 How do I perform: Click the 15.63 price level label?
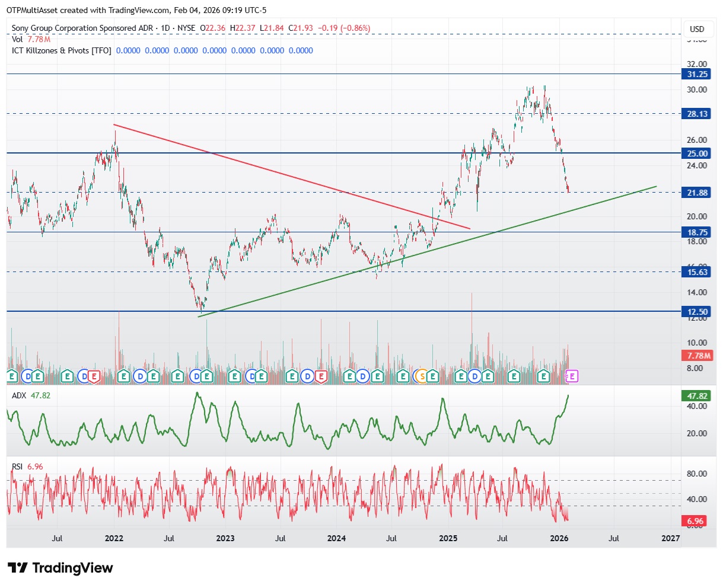pyautogui.click(x=697, y=272)
